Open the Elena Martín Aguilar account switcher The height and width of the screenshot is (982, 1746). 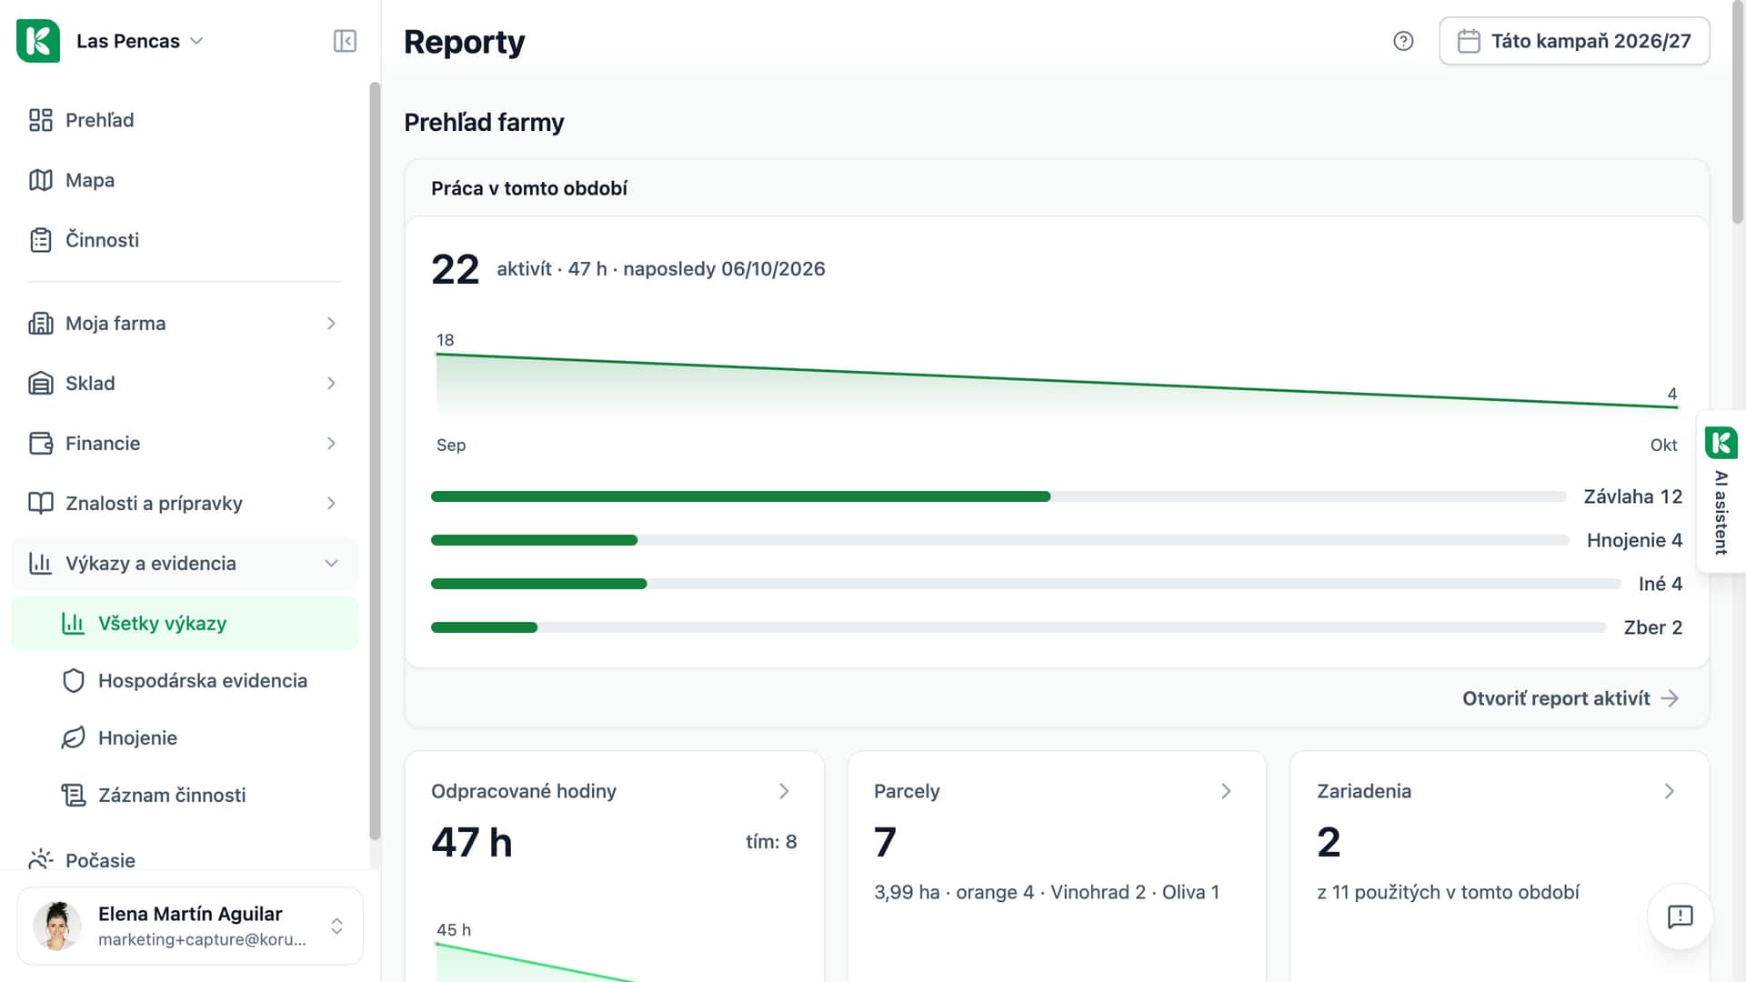coord(190,926)
